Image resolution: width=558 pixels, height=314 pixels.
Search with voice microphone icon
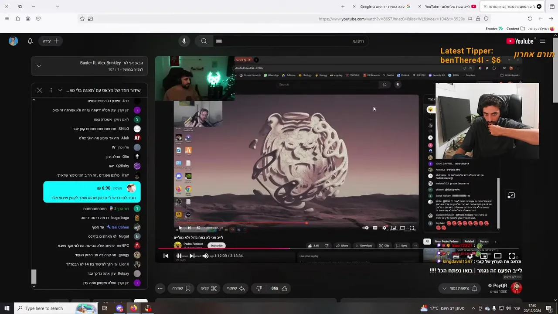184,41
